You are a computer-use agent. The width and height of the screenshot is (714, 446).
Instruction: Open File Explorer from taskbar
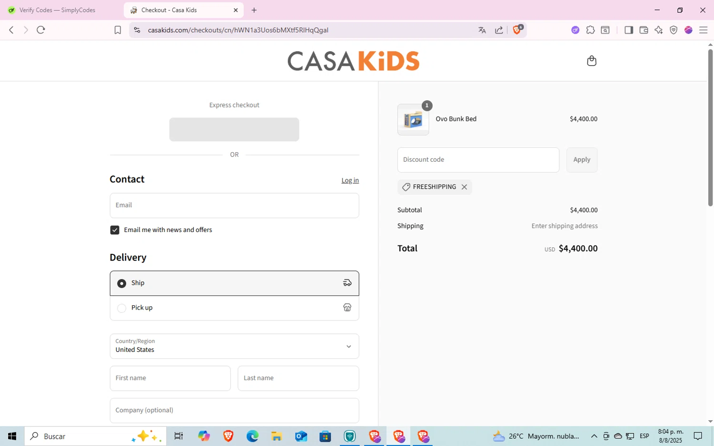(277, 436)
